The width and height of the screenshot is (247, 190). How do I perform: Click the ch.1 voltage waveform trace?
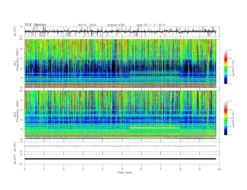[x=120, y=31]
